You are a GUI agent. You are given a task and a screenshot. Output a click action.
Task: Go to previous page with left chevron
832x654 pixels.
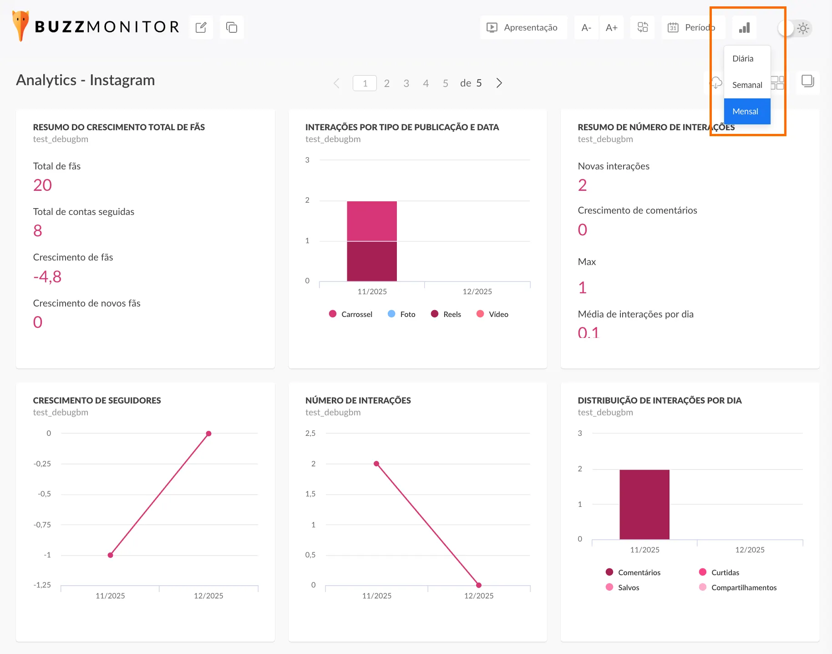click(336, 83)
